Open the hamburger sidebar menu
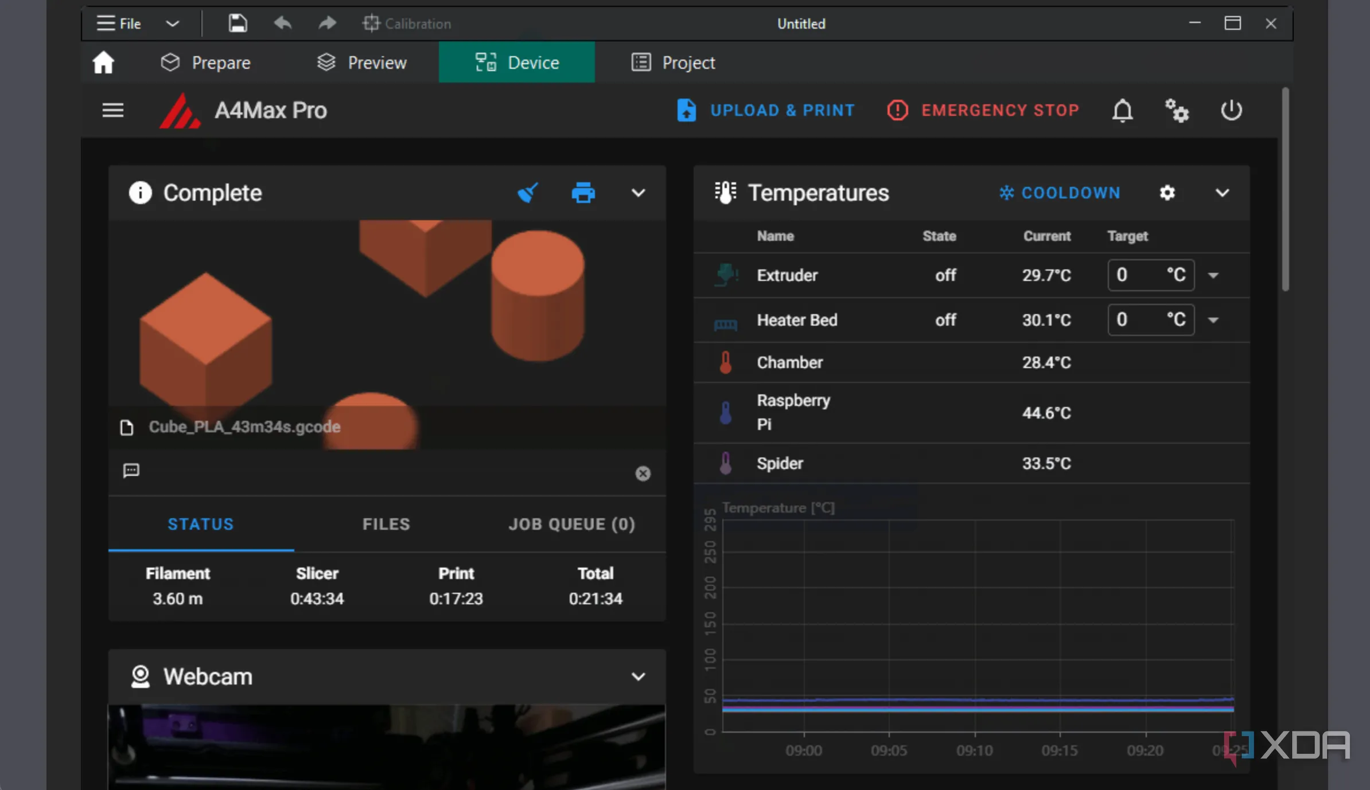Viewport: 1370px width, 790px height. (113, 110)
